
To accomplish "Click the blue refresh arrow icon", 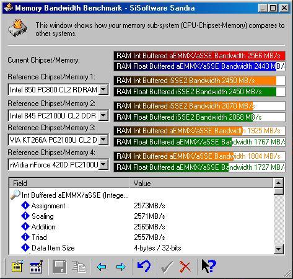I will tap(144, 267).
